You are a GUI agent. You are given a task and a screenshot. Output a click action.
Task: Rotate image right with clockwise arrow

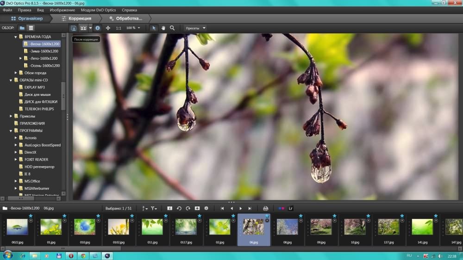[188, 208]
